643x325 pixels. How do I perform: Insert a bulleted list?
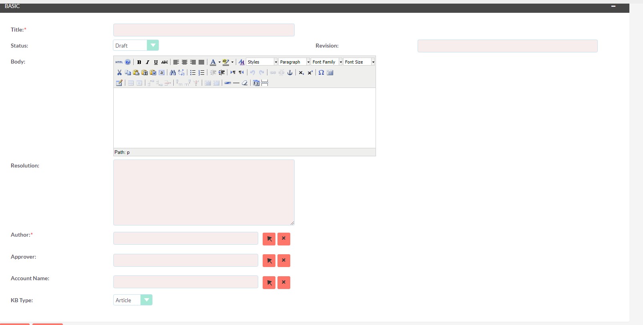[193, 72]
